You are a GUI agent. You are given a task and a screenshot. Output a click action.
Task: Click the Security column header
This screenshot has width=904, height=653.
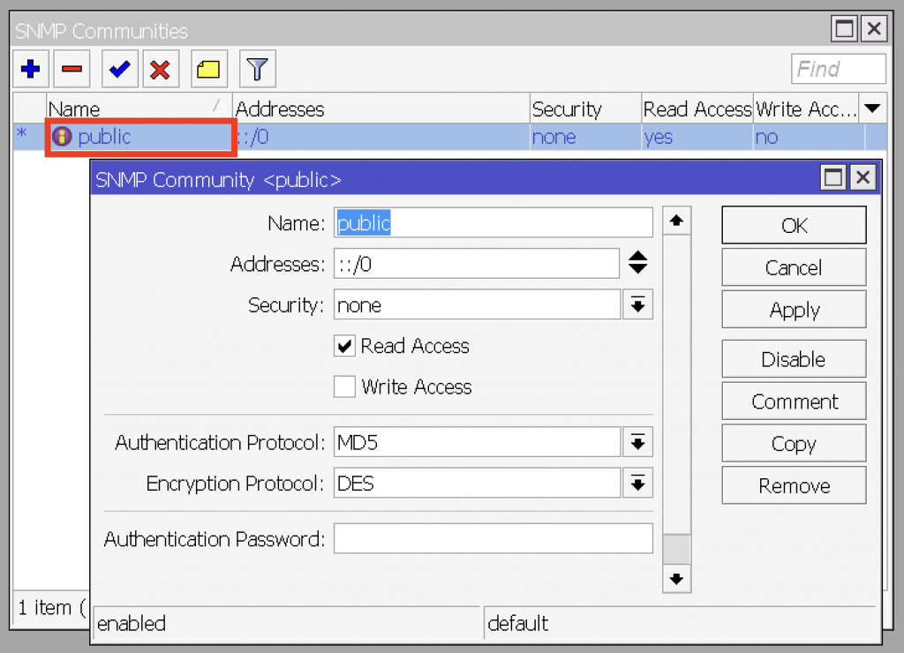(x=583, y=109)
